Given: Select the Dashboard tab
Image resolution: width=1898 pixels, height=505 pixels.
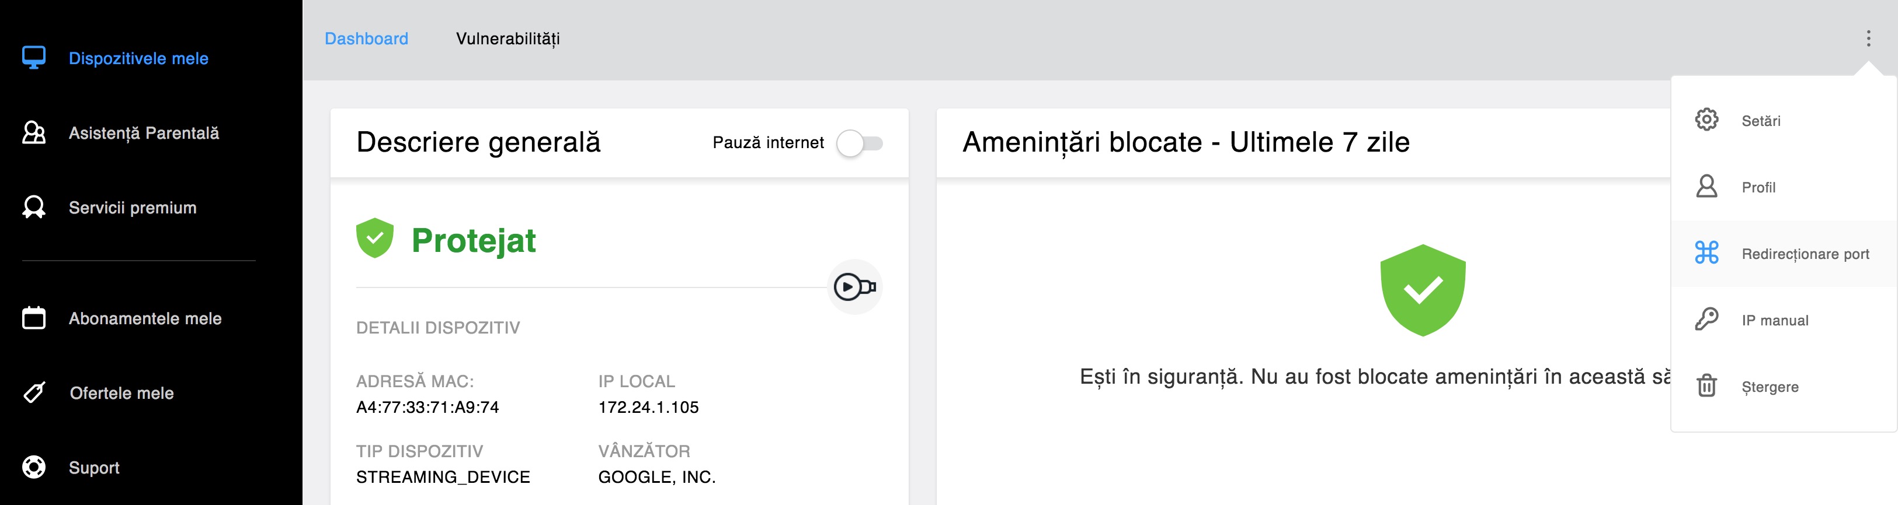Looking at the screenshot, I should 366,39.
